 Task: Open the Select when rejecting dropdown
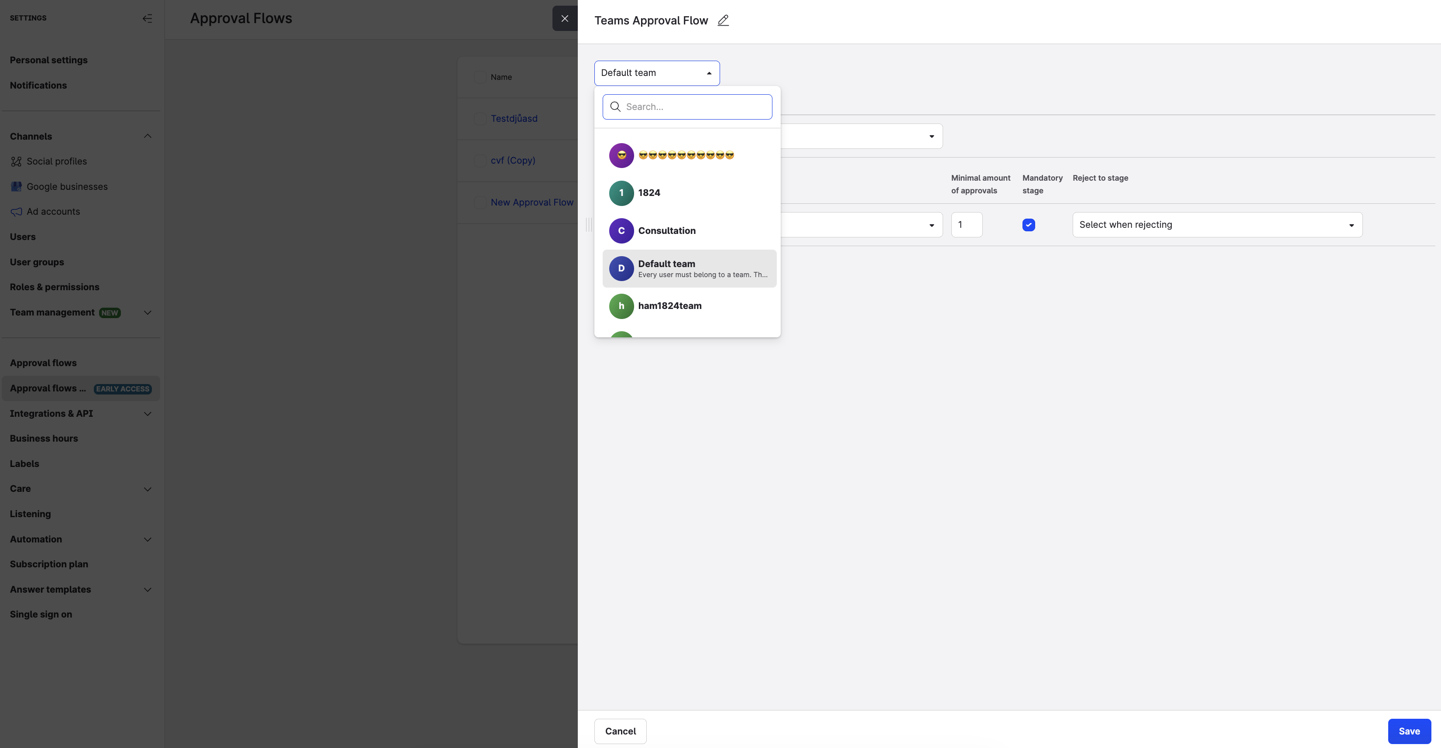click(x=1217, y=225)
